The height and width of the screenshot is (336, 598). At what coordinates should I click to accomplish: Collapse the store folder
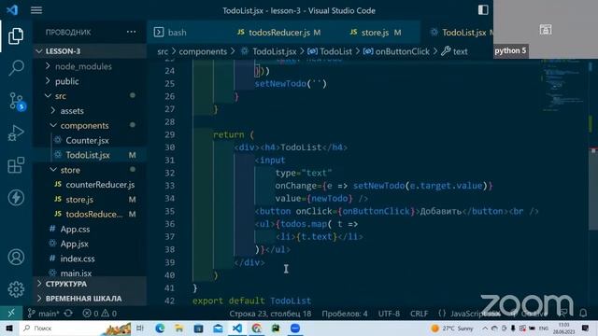pos(70,170)
